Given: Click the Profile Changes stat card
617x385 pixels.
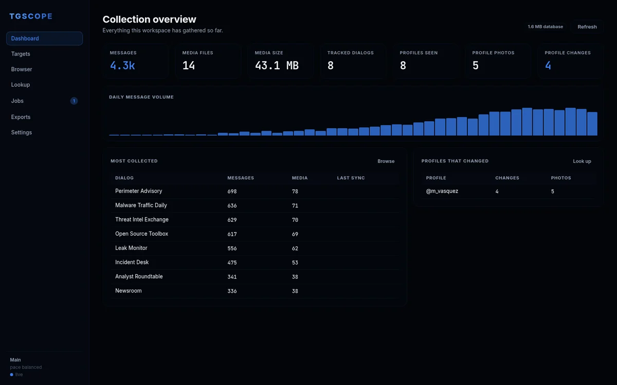Looking at the screenshot, I should click(x=570, y=61).
